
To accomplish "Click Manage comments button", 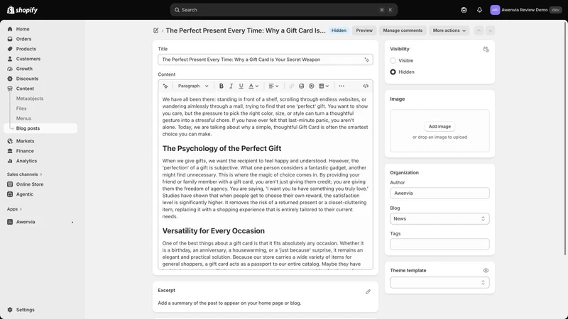I will tap(403, 30).
